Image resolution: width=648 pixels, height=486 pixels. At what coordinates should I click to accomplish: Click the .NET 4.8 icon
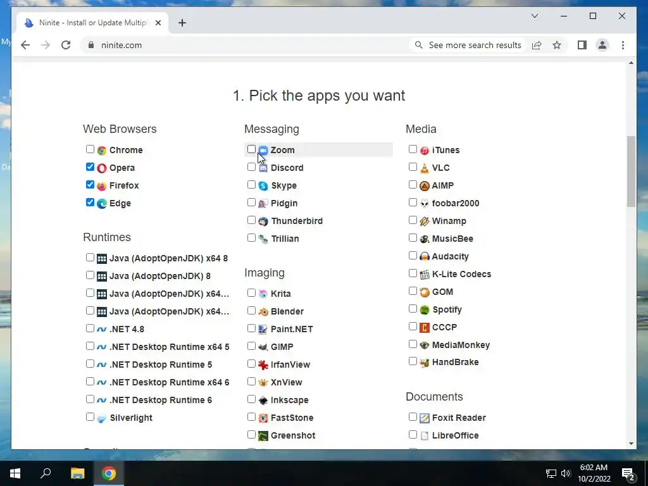[102, 330]
